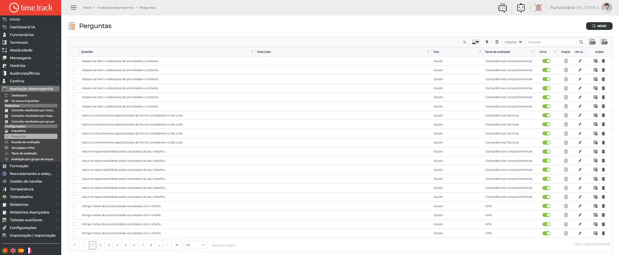Go to page 2 in pagination
This screenshot has height=255, width=619.
(x=100, y=245)
